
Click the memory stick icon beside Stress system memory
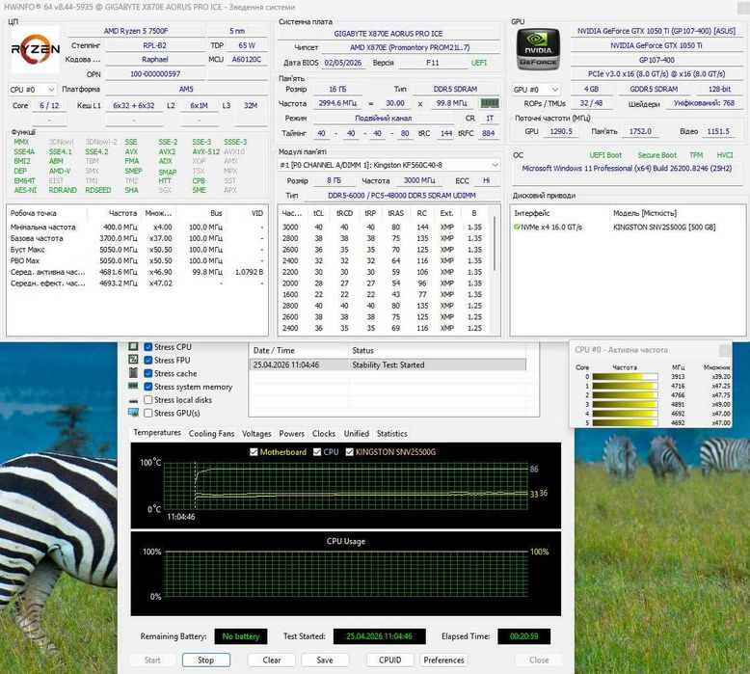(133, 386)
